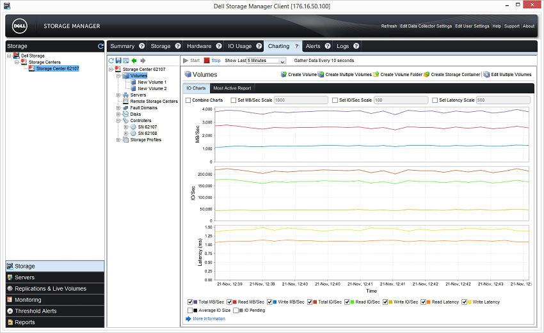Click the Threshold Alerts sidebar icon

pos(10,311)
